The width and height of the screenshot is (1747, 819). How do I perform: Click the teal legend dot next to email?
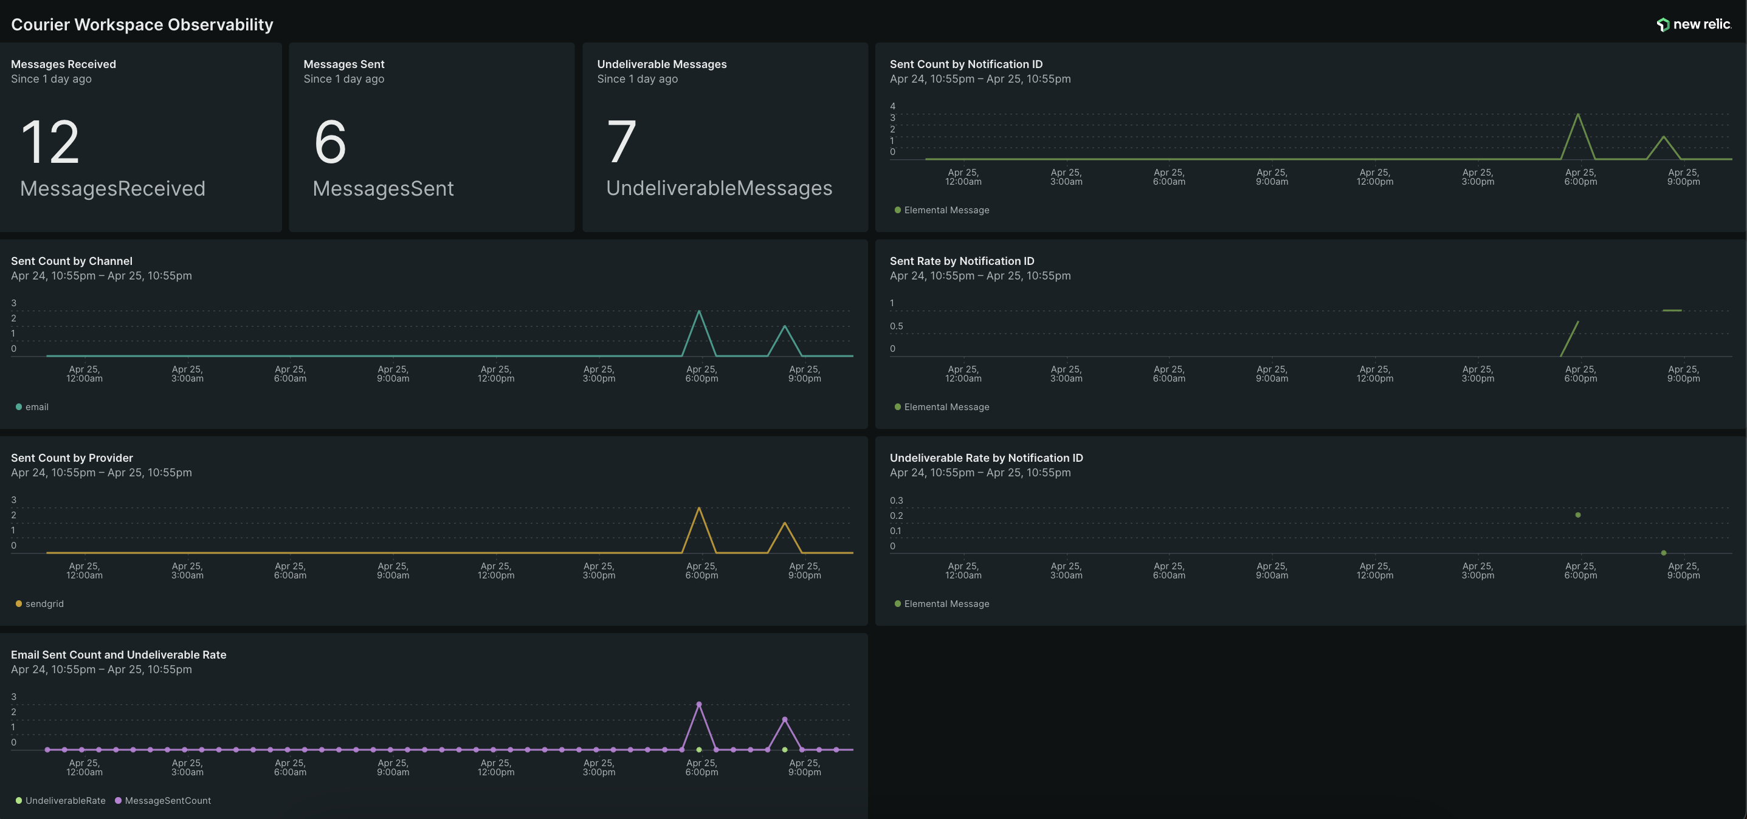[18, 407]
